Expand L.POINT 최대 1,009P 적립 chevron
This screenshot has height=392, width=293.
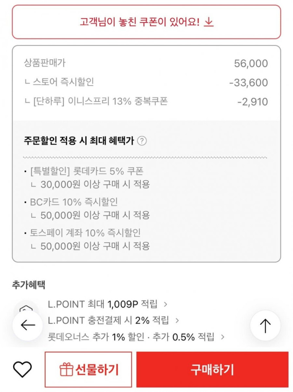tap(166, 304)
